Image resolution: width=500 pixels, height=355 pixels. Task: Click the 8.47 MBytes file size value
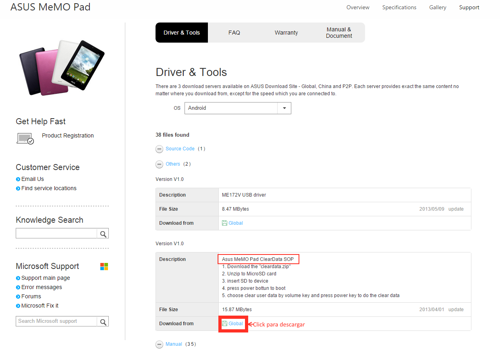(x=235, y=209)
